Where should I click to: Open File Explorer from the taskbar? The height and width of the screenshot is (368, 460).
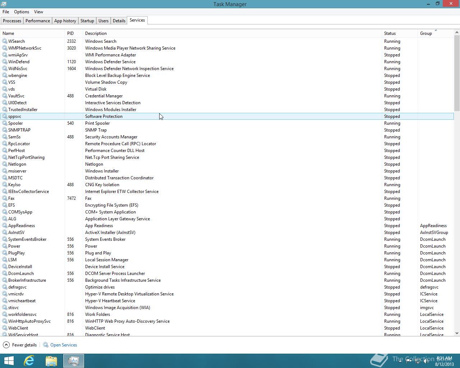(x=51, y=361)
